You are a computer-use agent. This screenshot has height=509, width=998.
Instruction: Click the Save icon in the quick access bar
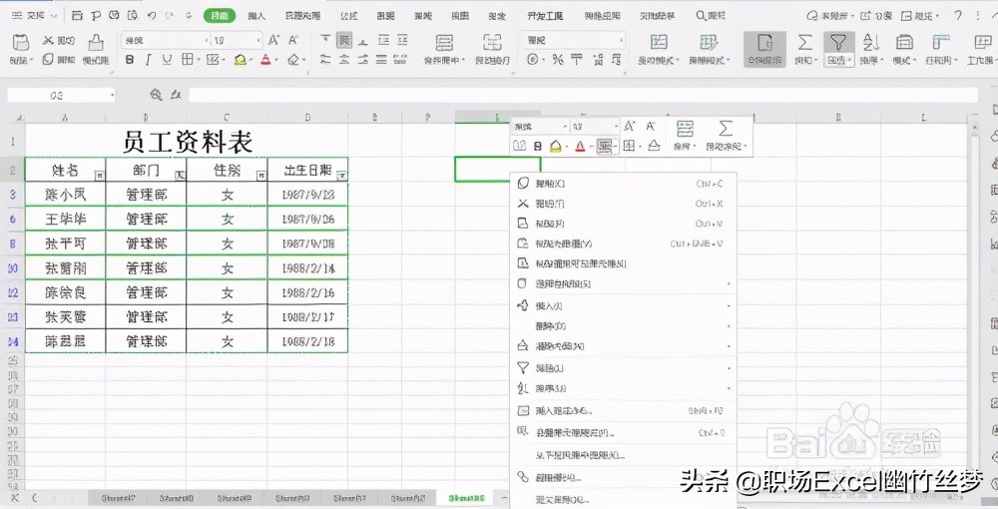pos(77,15)
